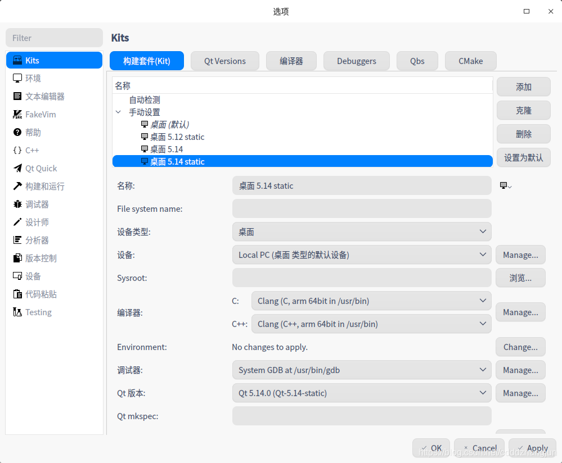Open the Qt 版本 dropdown
This screenshot has width=562, height=463.
point(362,393)
